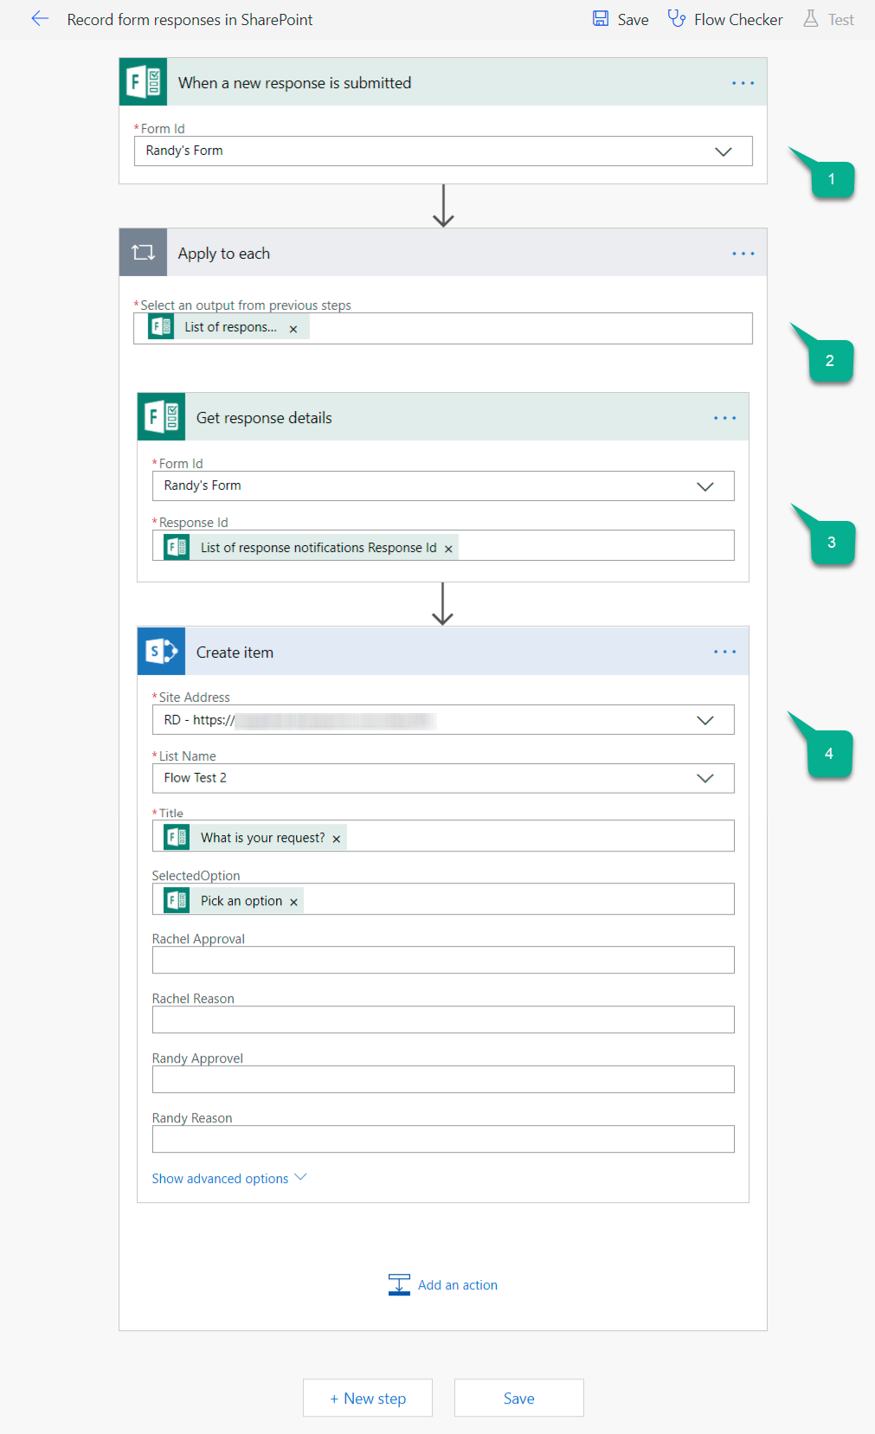Viewport: 875px width, 1434px height.
Task: Open Flow Checker stethoscope icon
Action: click(x=677, y=19)
